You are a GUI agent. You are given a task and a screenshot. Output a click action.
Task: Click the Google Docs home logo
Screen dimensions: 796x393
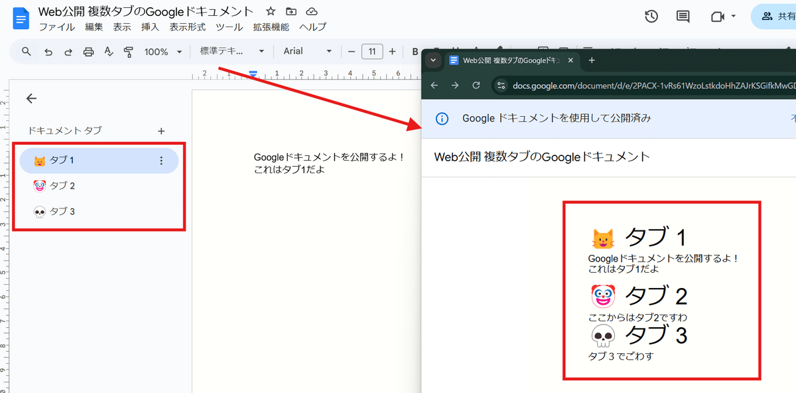[21, 19]
